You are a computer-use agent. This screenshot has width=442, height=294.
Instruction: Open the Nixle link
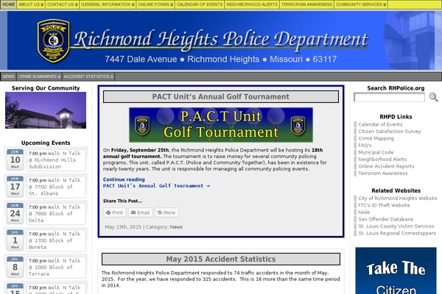[364, 212]
